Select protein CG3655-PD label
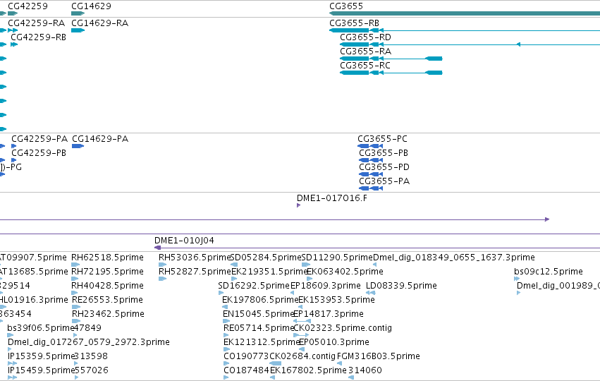The image size is (600, 381). tap(384, 167)
